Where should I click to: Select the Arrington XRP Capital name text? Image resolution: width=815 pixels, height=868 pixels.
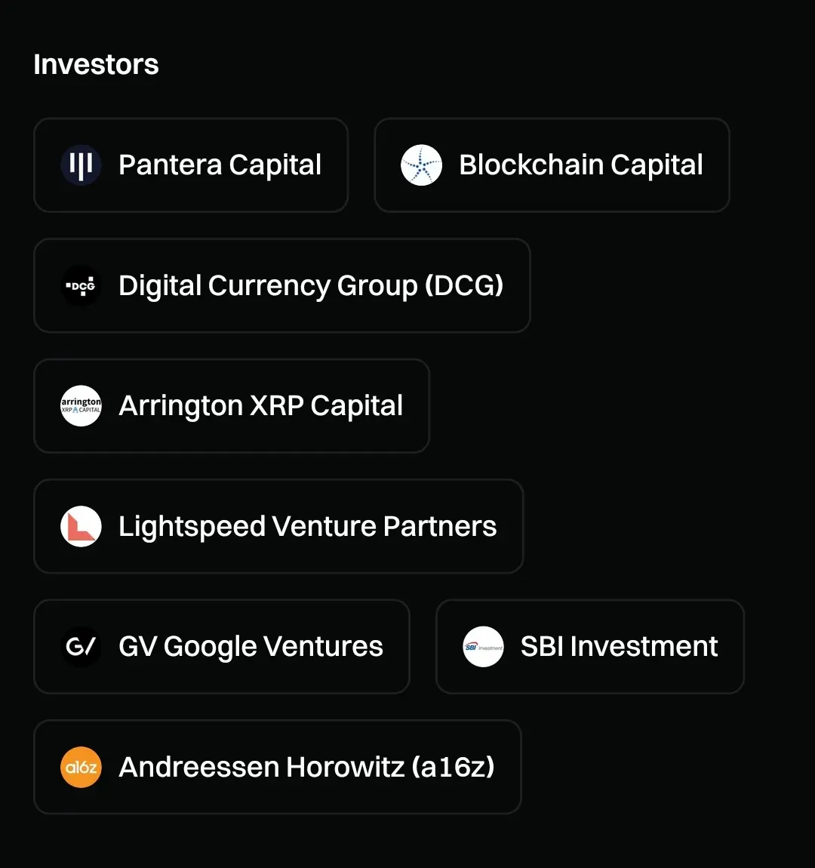tap(260, 406)
